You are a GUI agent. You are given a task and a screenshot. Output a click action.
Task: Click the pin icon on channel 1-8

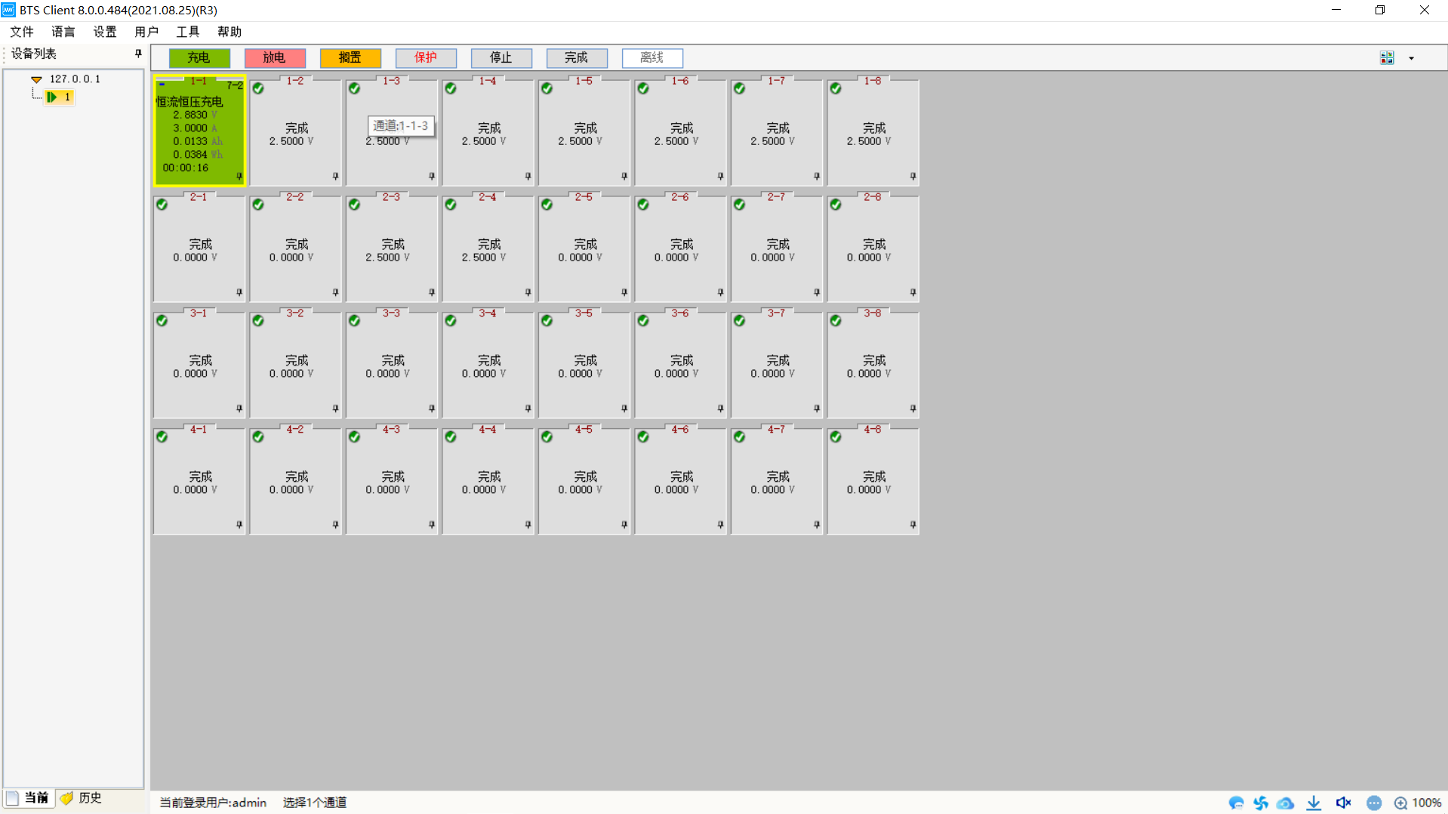(913, 176)
